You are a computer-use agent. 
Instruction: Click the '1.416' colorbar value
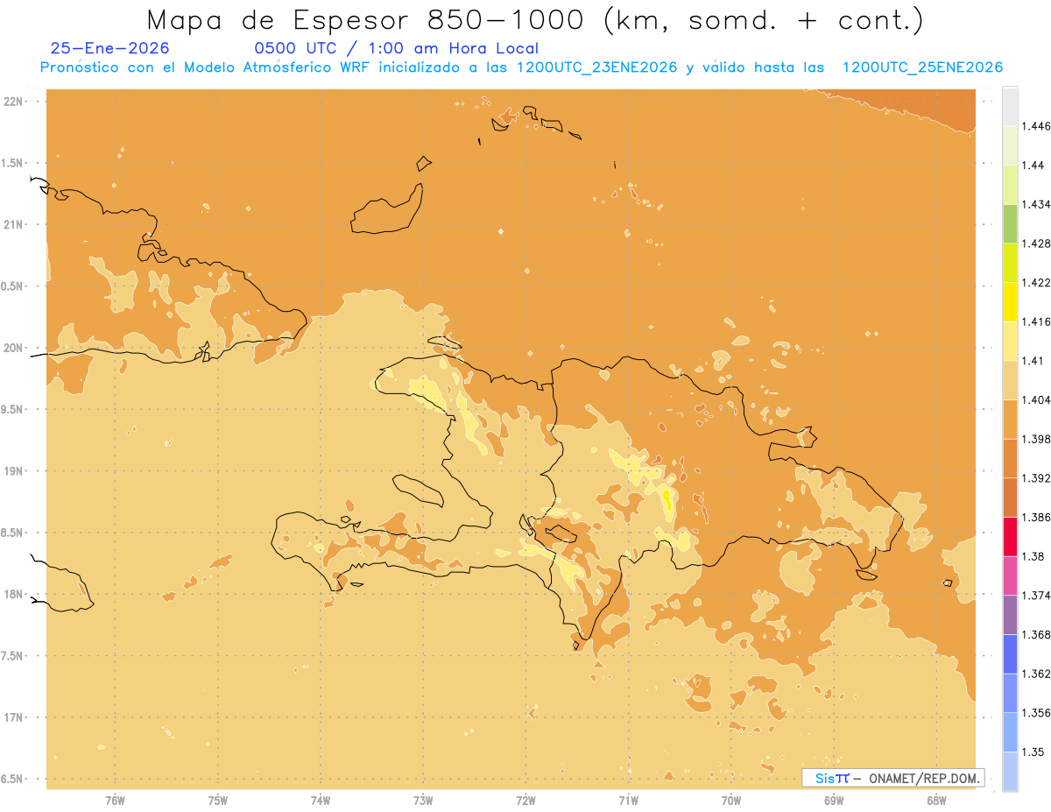tap(1036, 321)
